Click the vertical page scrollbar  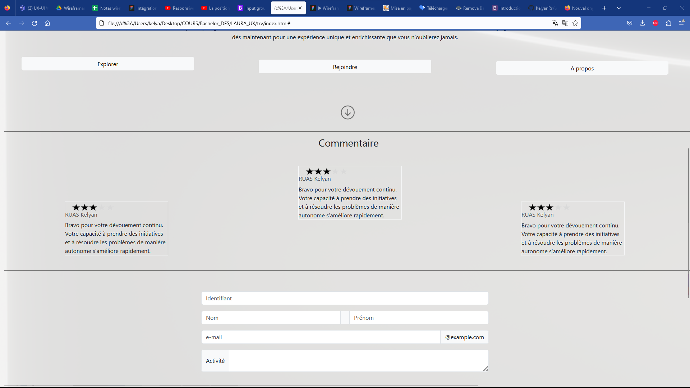coord(687,223)
